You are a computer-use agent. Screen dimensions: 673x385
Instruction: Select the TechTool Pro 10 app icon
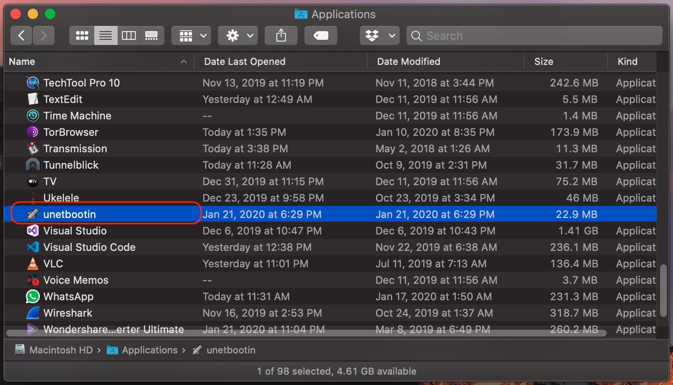pyautogui.click(x=33, y=83)
